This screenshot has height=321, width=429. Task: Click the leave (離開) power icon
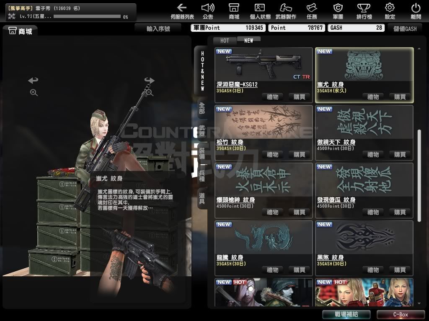(x=416, y=8)
